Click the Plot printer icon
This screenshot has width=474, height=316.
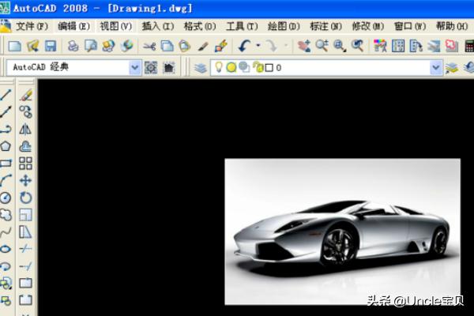(73, 46)
